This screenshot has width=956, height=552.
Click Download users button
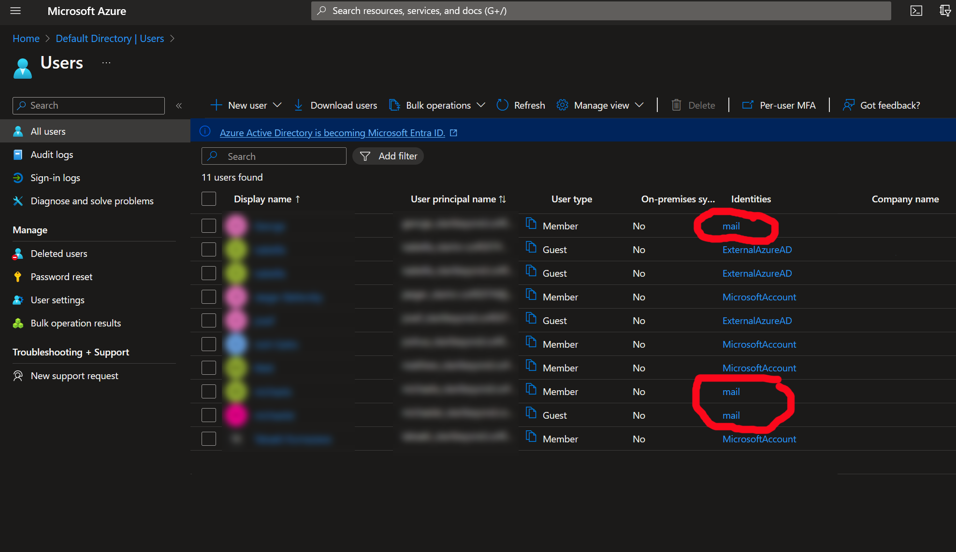click(335, 105)
